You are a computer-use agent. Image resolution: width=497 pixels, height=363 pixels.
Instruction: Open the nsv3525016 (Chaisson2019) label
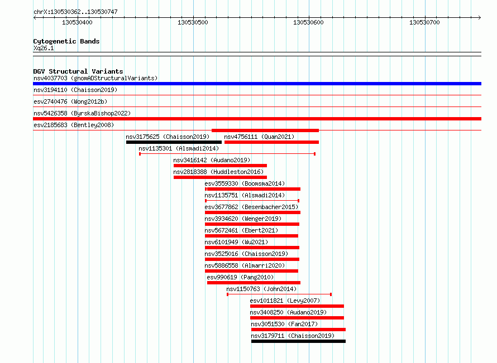point(247,254)
